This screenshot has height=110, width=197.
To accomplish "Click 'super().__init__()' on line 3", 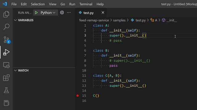I will coord(128,35).
